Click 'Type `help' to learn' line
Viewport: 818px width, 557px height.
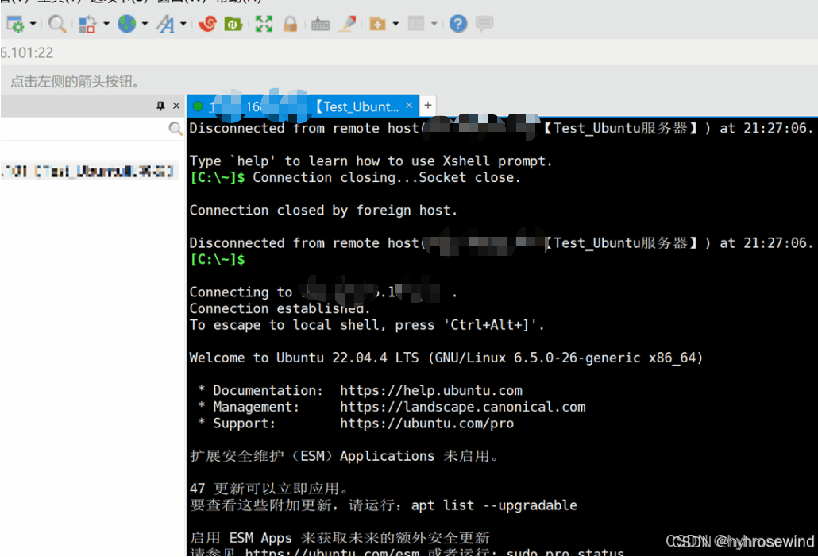(x=370, y=161)
